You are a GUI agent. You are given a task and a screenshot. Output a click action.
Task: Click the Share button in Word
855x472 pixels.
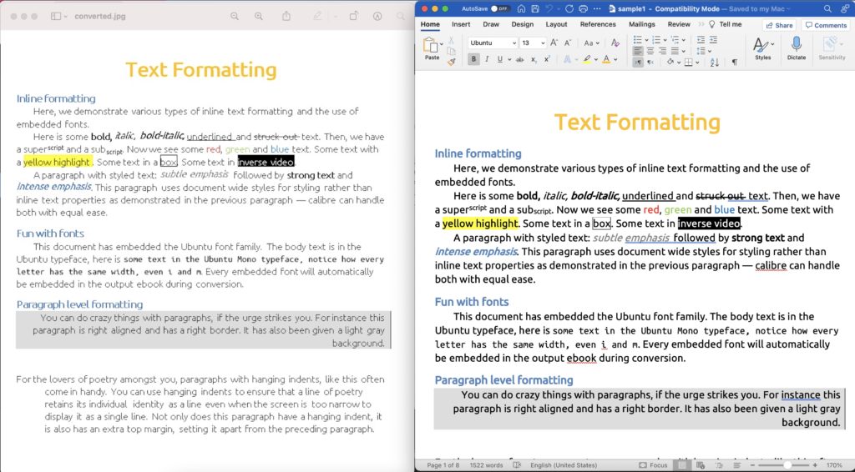point(779,25)
